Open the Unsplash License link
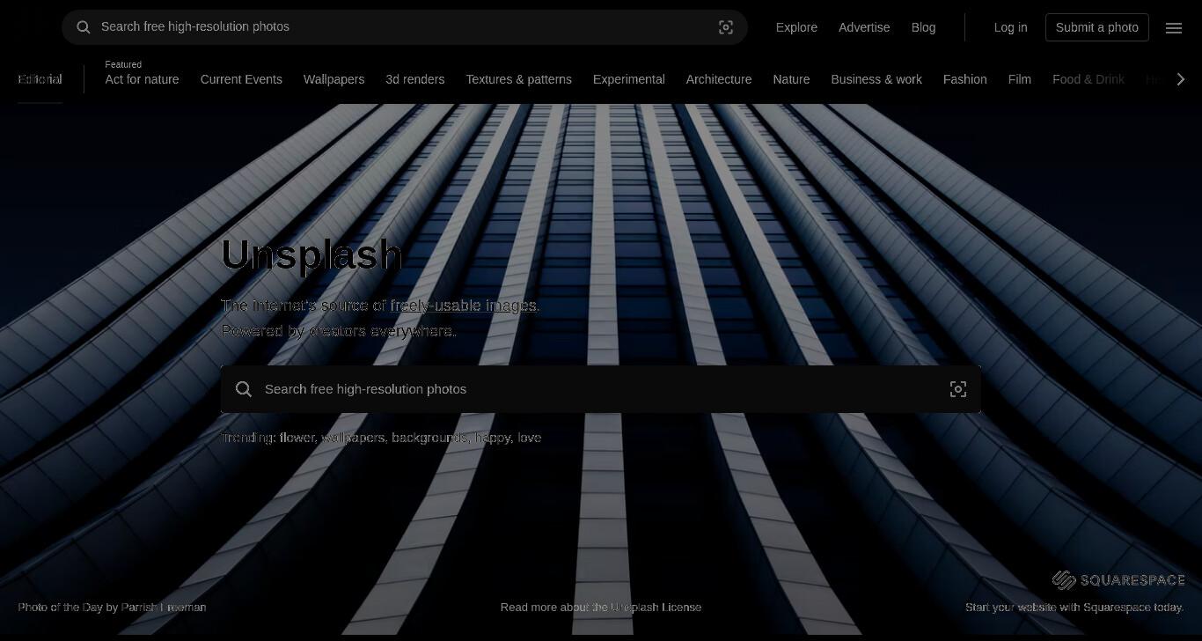Image resolution: width=1202 pixels, height=641 pixels. [656, 607]
